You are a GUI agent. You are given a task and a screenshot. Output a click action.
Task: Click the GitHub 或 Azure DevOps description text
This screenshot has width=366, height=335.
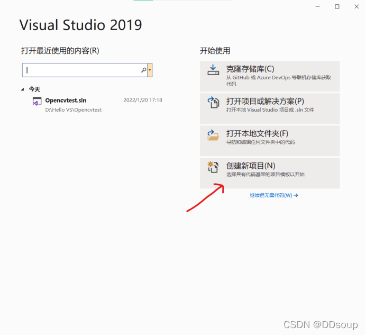279,80
